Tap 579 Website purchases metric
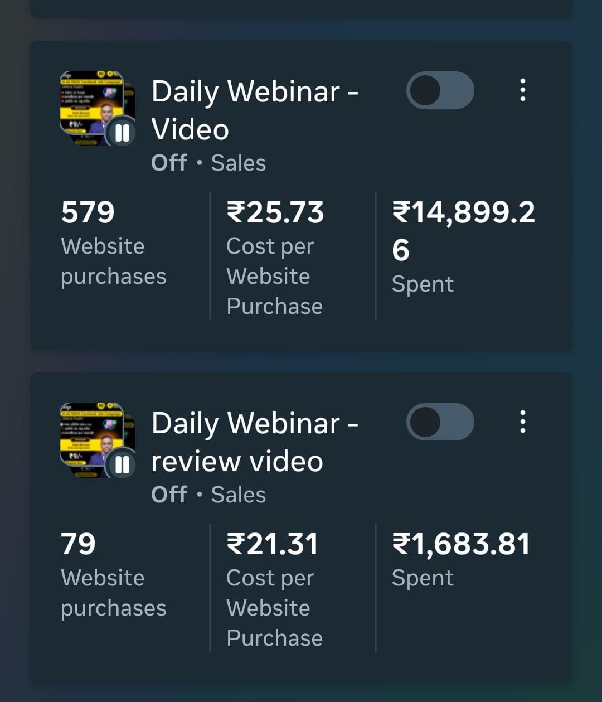This screenshot has height=702, width=602. point(113,243)
